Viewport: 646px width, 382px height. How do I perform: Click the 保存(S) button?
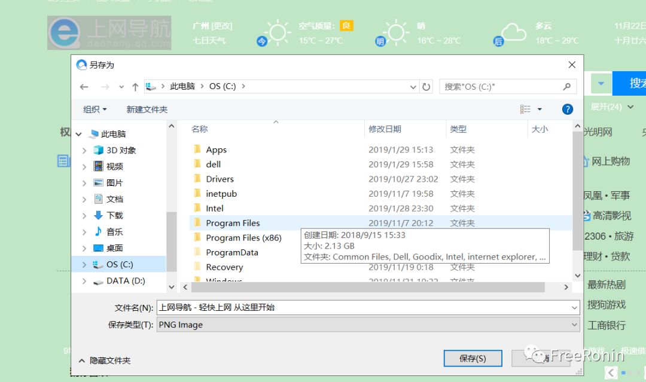(x=473, y=357)
